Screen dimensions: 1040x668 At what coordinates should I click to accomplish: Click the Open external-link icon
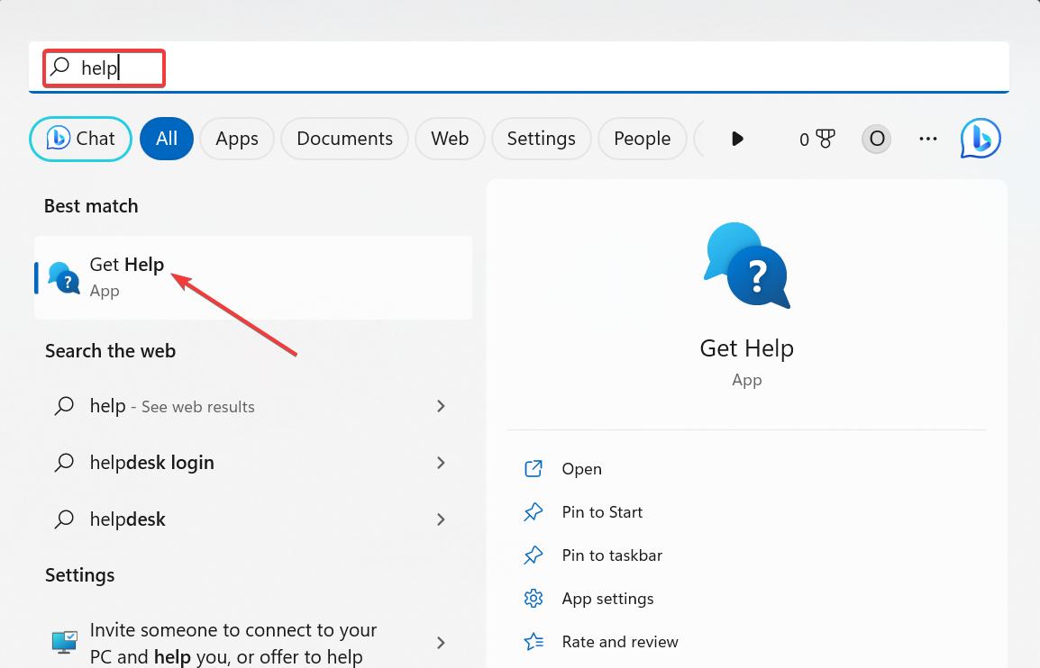coord(534,468)
